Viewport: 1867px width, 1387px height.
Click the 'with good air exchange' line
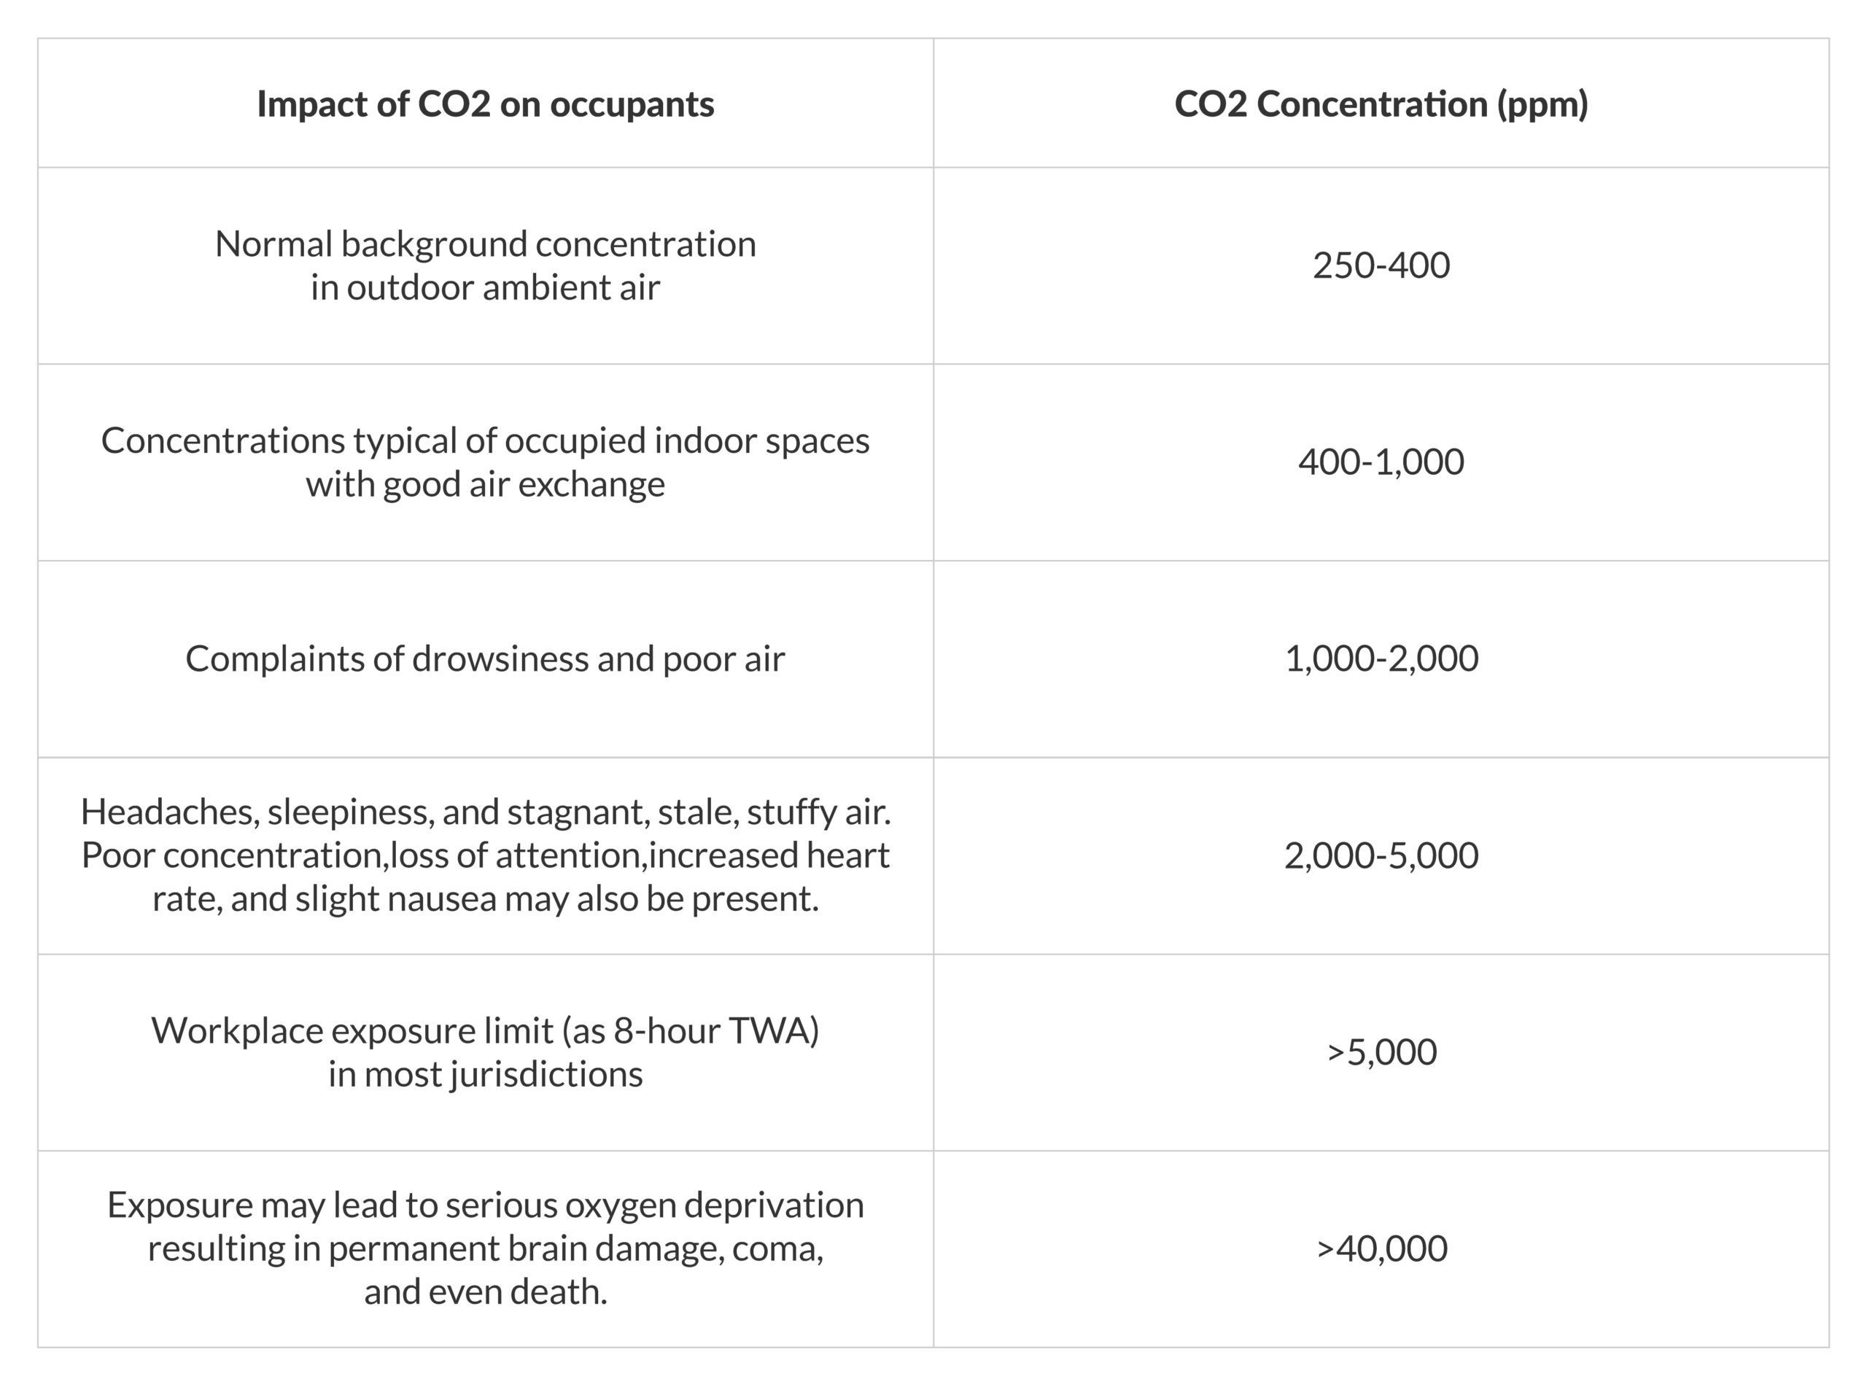(x=485, y=484)
